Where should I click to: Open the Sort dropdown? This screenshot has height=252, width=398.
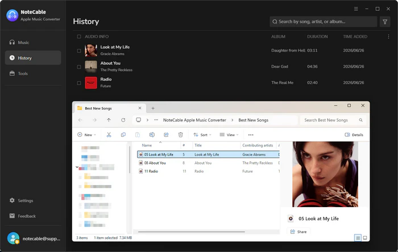(202, 135)
